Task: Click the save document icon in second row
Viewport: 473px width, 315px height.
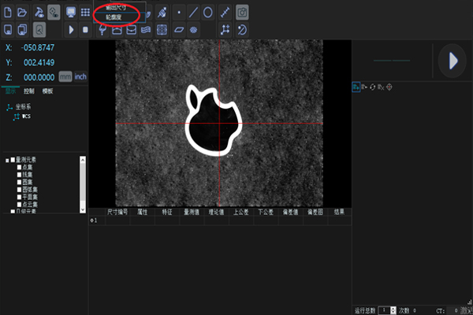Action: tap(8, 30)
